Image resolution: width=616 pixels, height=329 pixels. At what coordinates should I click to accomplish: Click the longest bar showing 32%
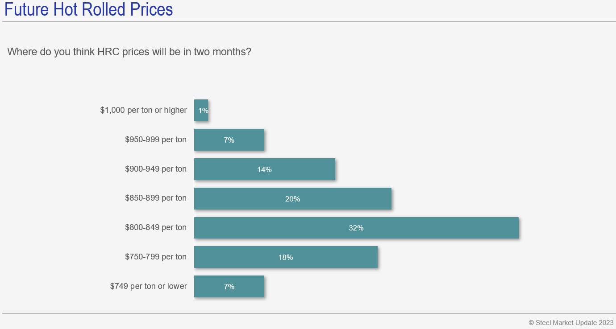[x=356, y=228]
